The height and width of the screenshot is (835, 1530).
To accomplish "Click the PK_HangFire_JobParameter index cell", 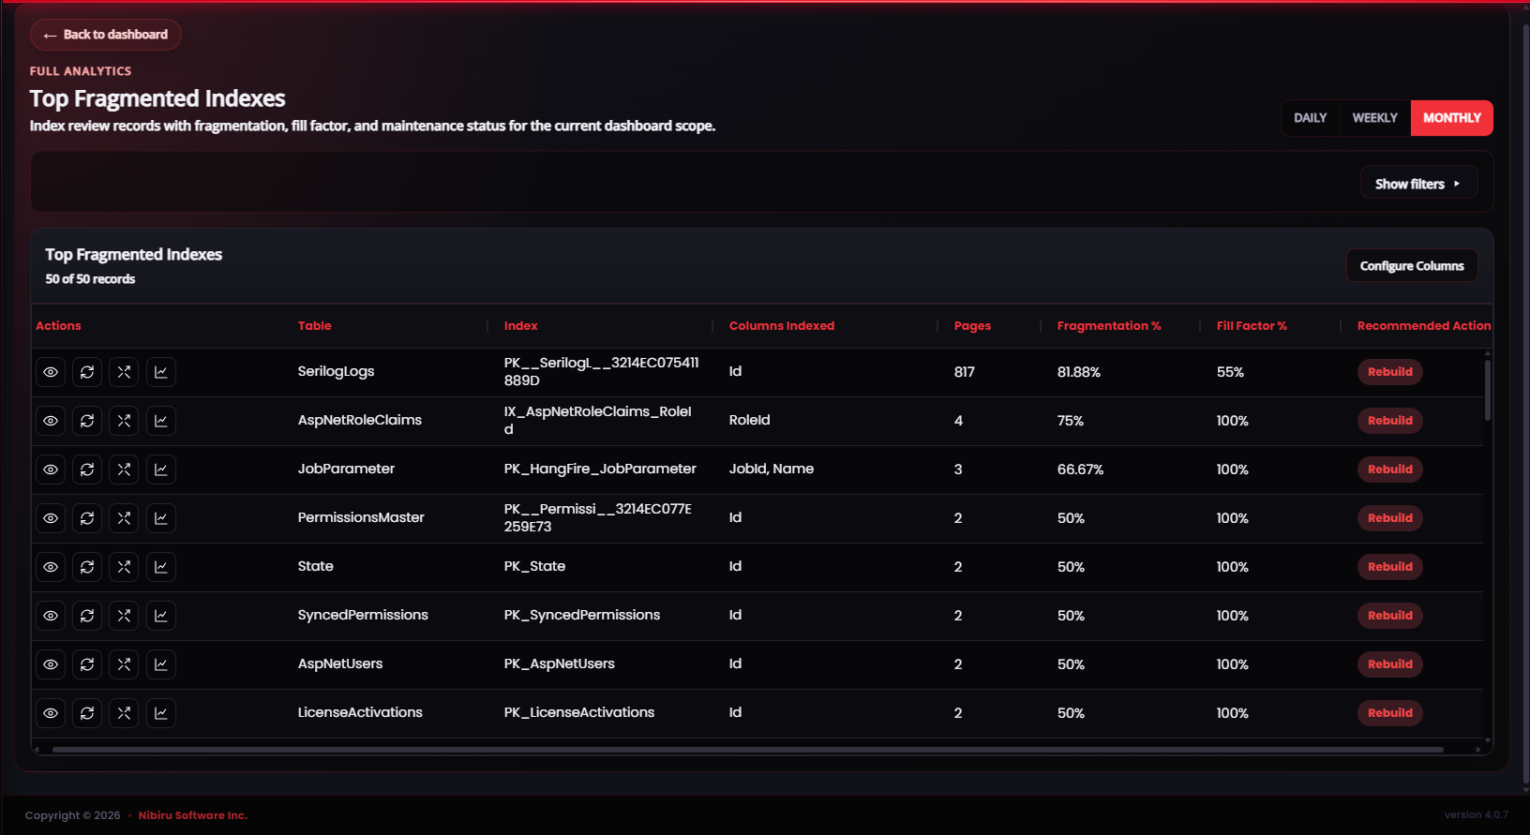I will (x=600, y=469).
